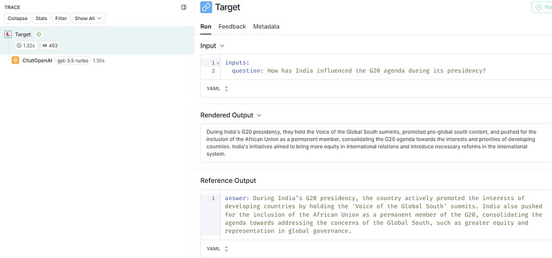Click the ChatOpenAI orange model icon
The image size is (552, 258).
coord(15,61)
